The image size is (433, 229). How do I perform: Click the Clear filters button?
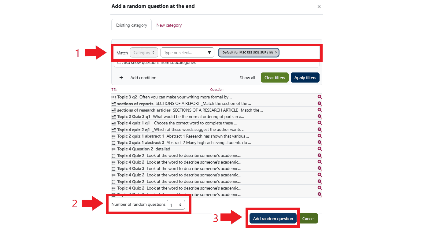point(275,78)
